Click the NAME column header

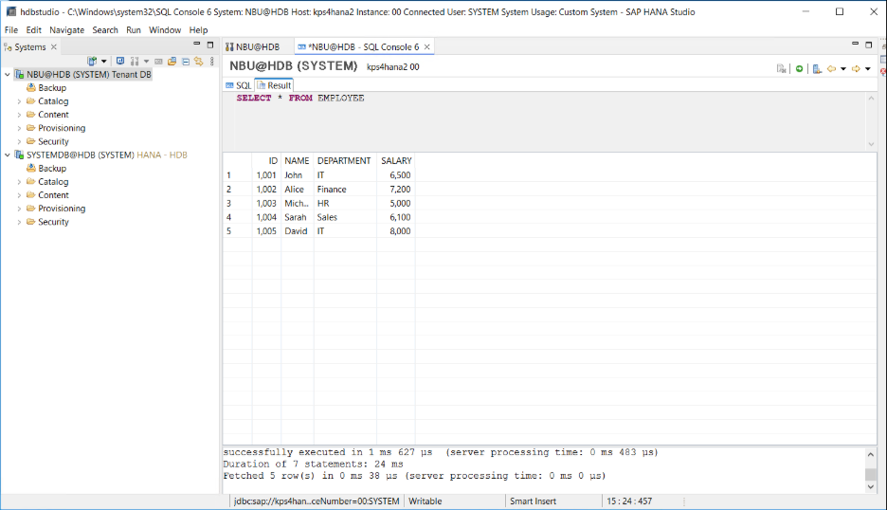297,161
